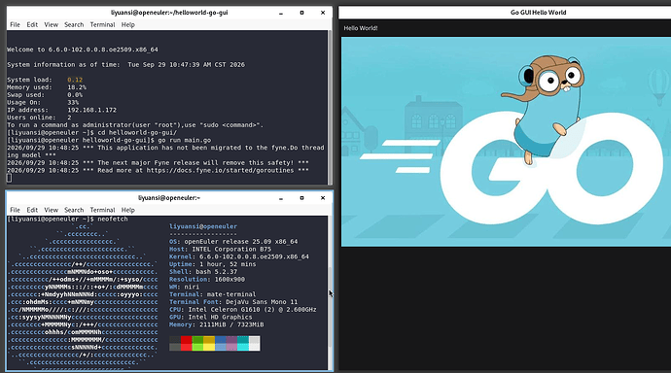Open Terminal menu in helloworld-go-gui terminal
671x373 pixels.
(102, 25)
